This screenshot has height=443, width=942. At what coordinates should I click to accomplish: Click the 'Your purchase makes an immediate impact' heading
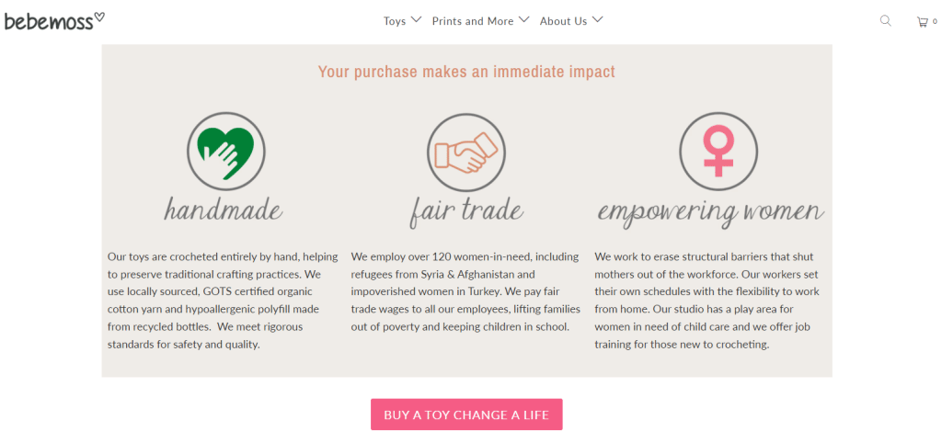pos(466,72)
